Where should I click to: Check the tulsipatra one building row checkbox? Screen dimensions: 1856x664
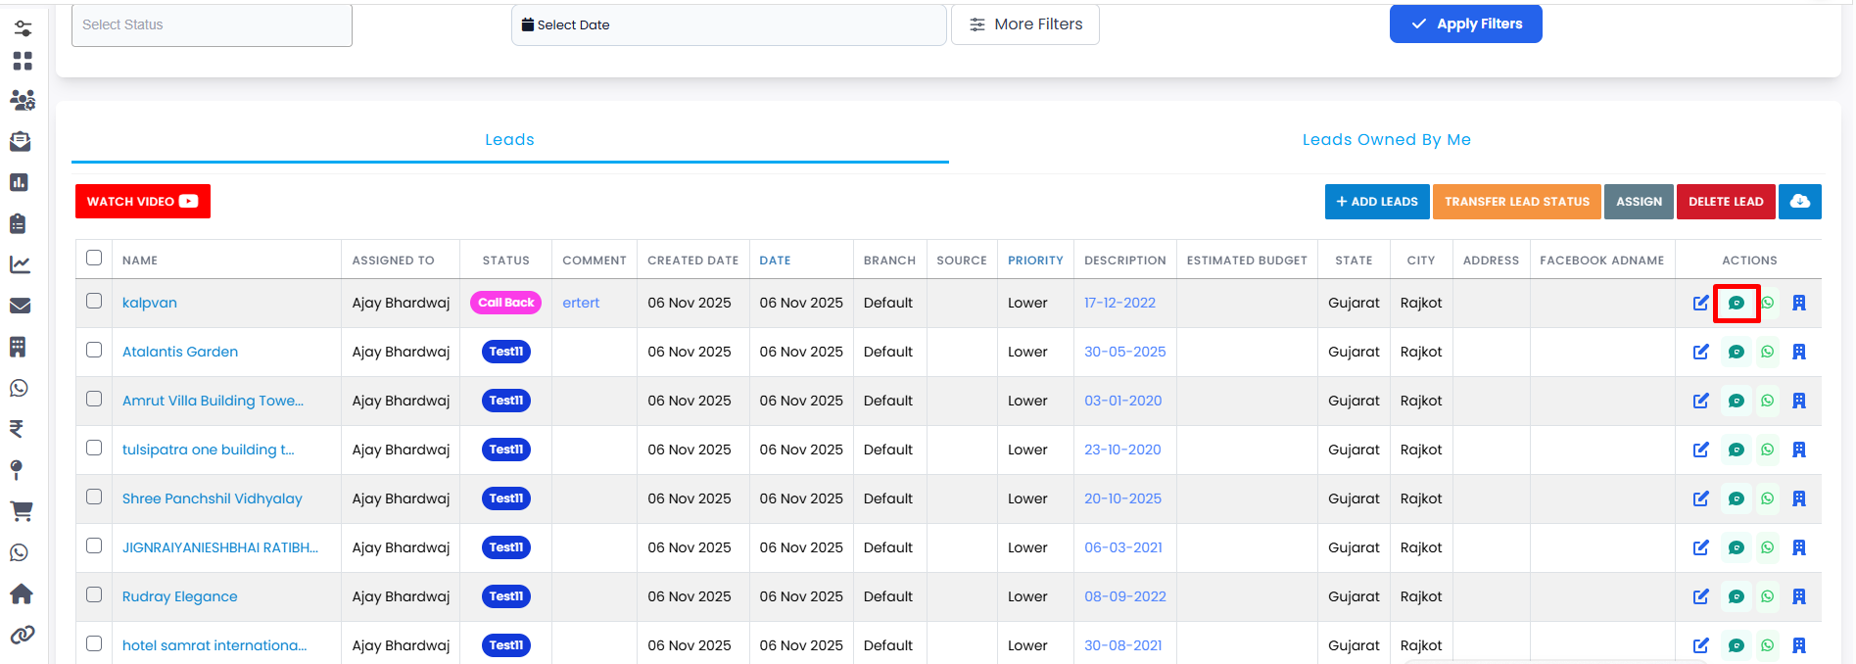[94, 448]
